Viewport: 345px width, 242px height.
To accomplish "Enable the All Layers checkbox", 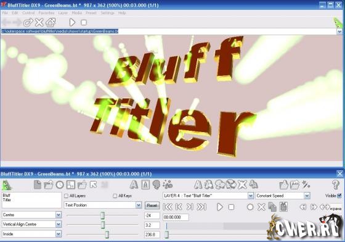I will click(66, 196).
